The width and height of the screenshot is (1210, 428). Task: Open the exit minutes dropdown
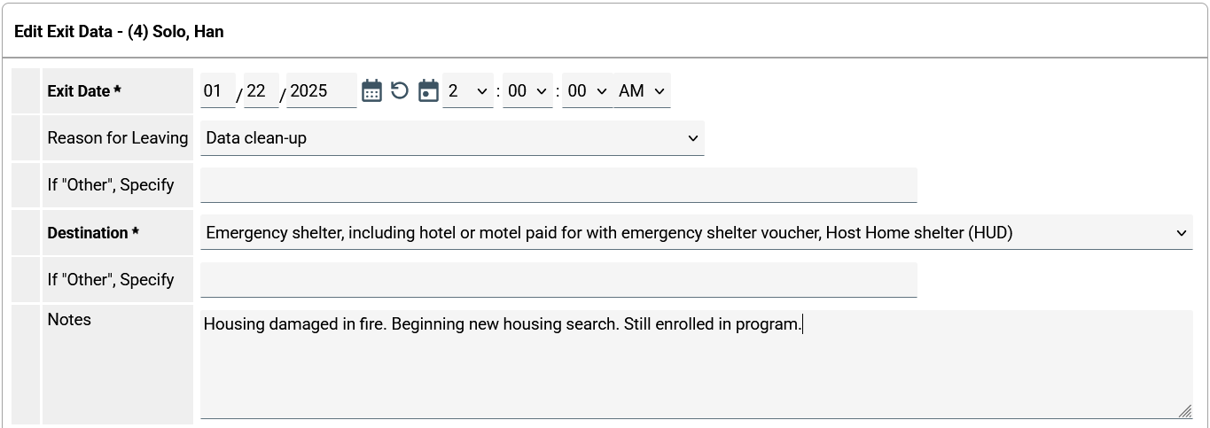[527, 90]
